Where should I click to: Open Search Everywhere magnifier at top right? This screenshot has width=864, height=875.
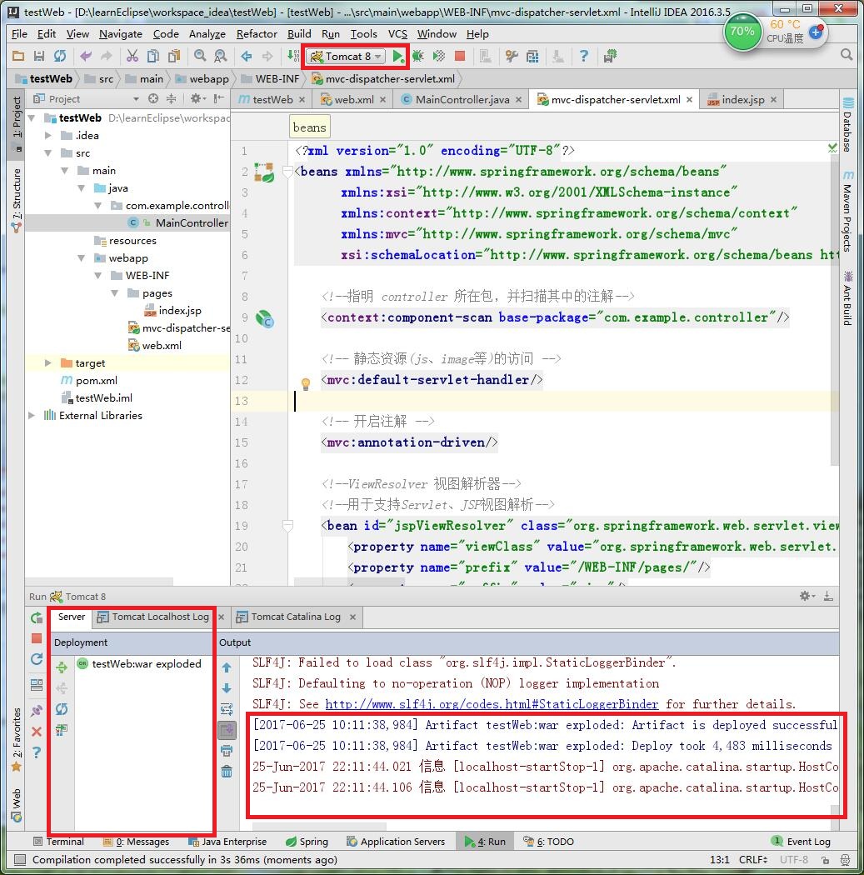(x=847, y=55)
